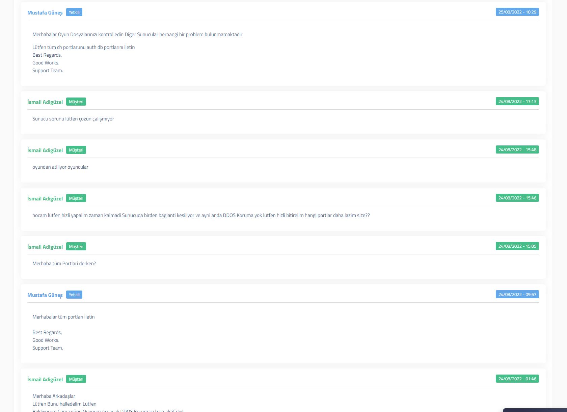Click text 'Lütfen tüm ch portlarunu auth db portlarını iletin'

[84, 47]
